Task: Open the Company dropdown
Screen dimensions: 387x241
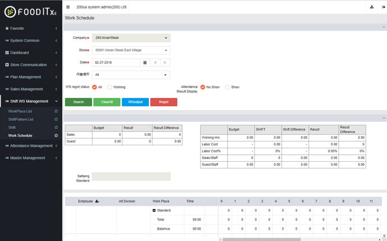Action: (130, 38)
